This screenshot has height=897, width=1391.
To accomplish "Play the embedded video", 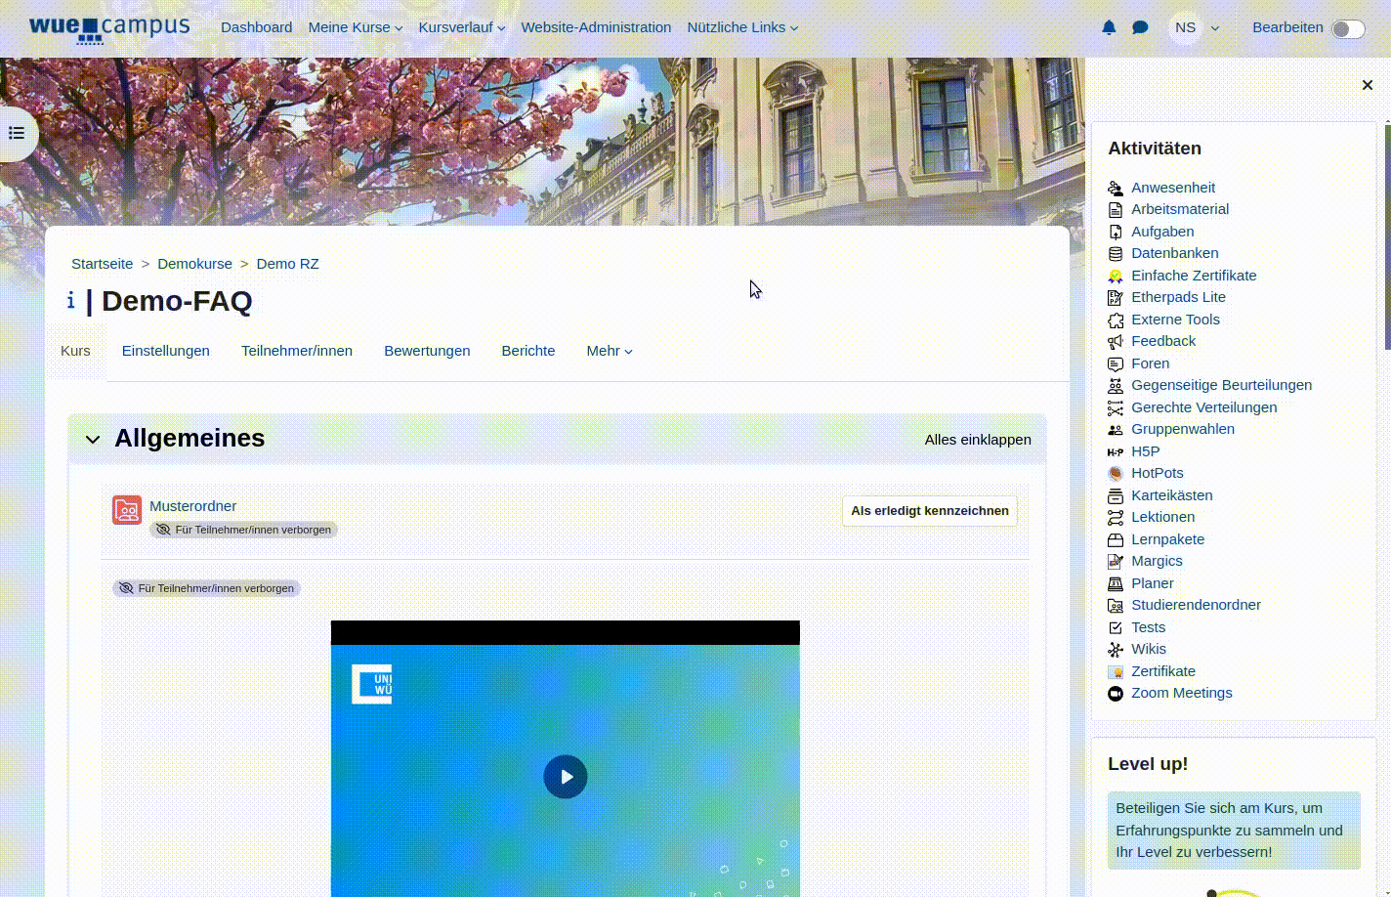I will [566, 777].
